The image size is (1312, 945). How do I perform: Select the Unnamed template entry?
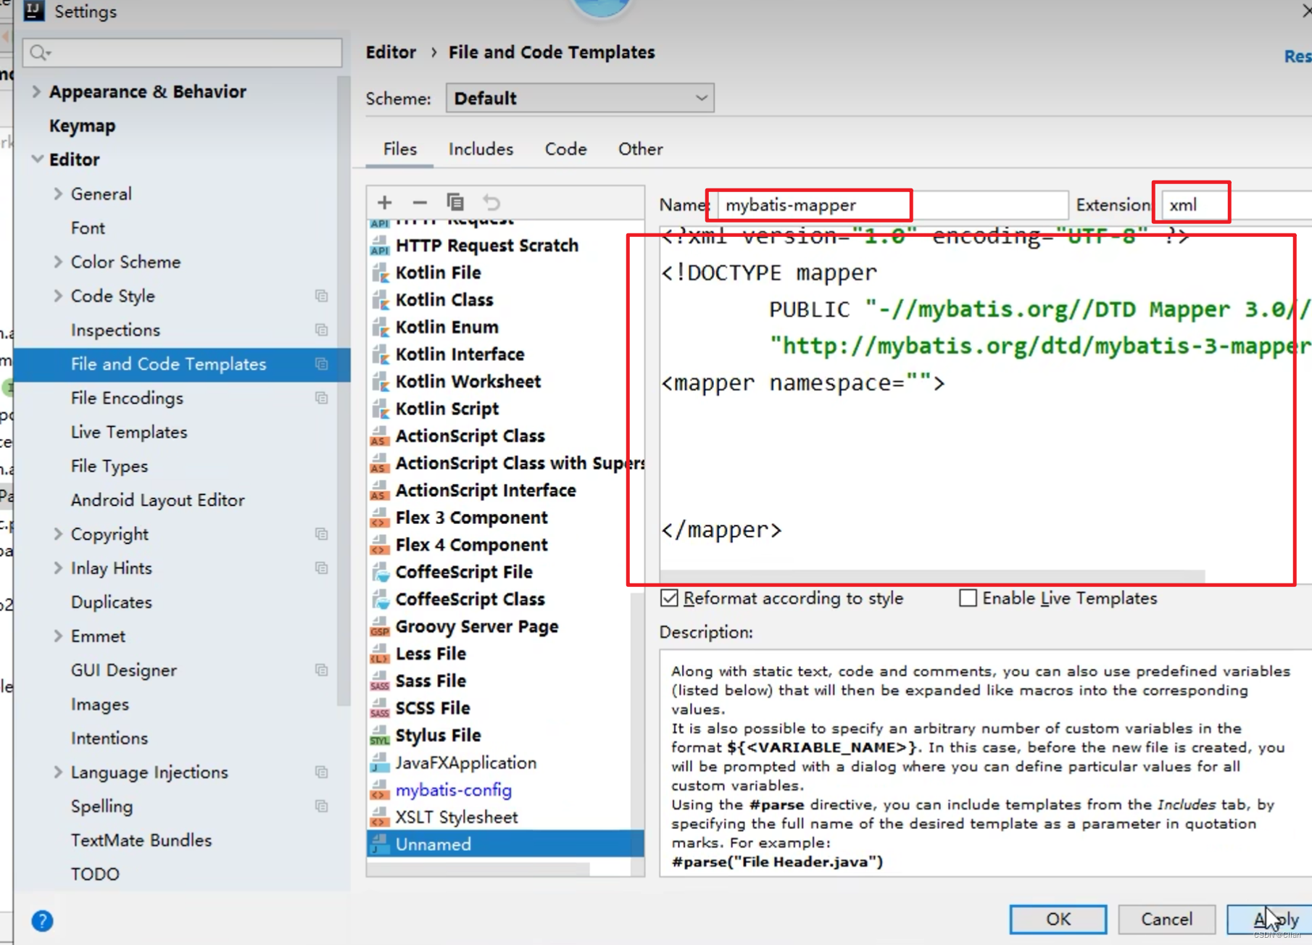(505, 844)
